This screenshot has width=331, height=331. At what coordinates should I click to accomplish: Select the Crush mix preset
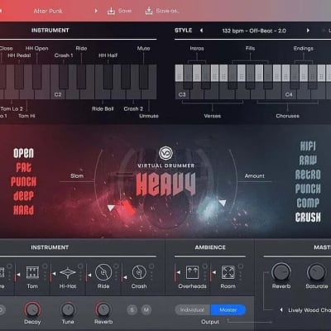pos(308,218)
